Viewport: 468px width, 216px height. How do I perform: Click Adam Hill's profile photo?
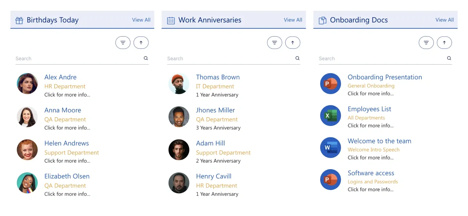[179, 150]
